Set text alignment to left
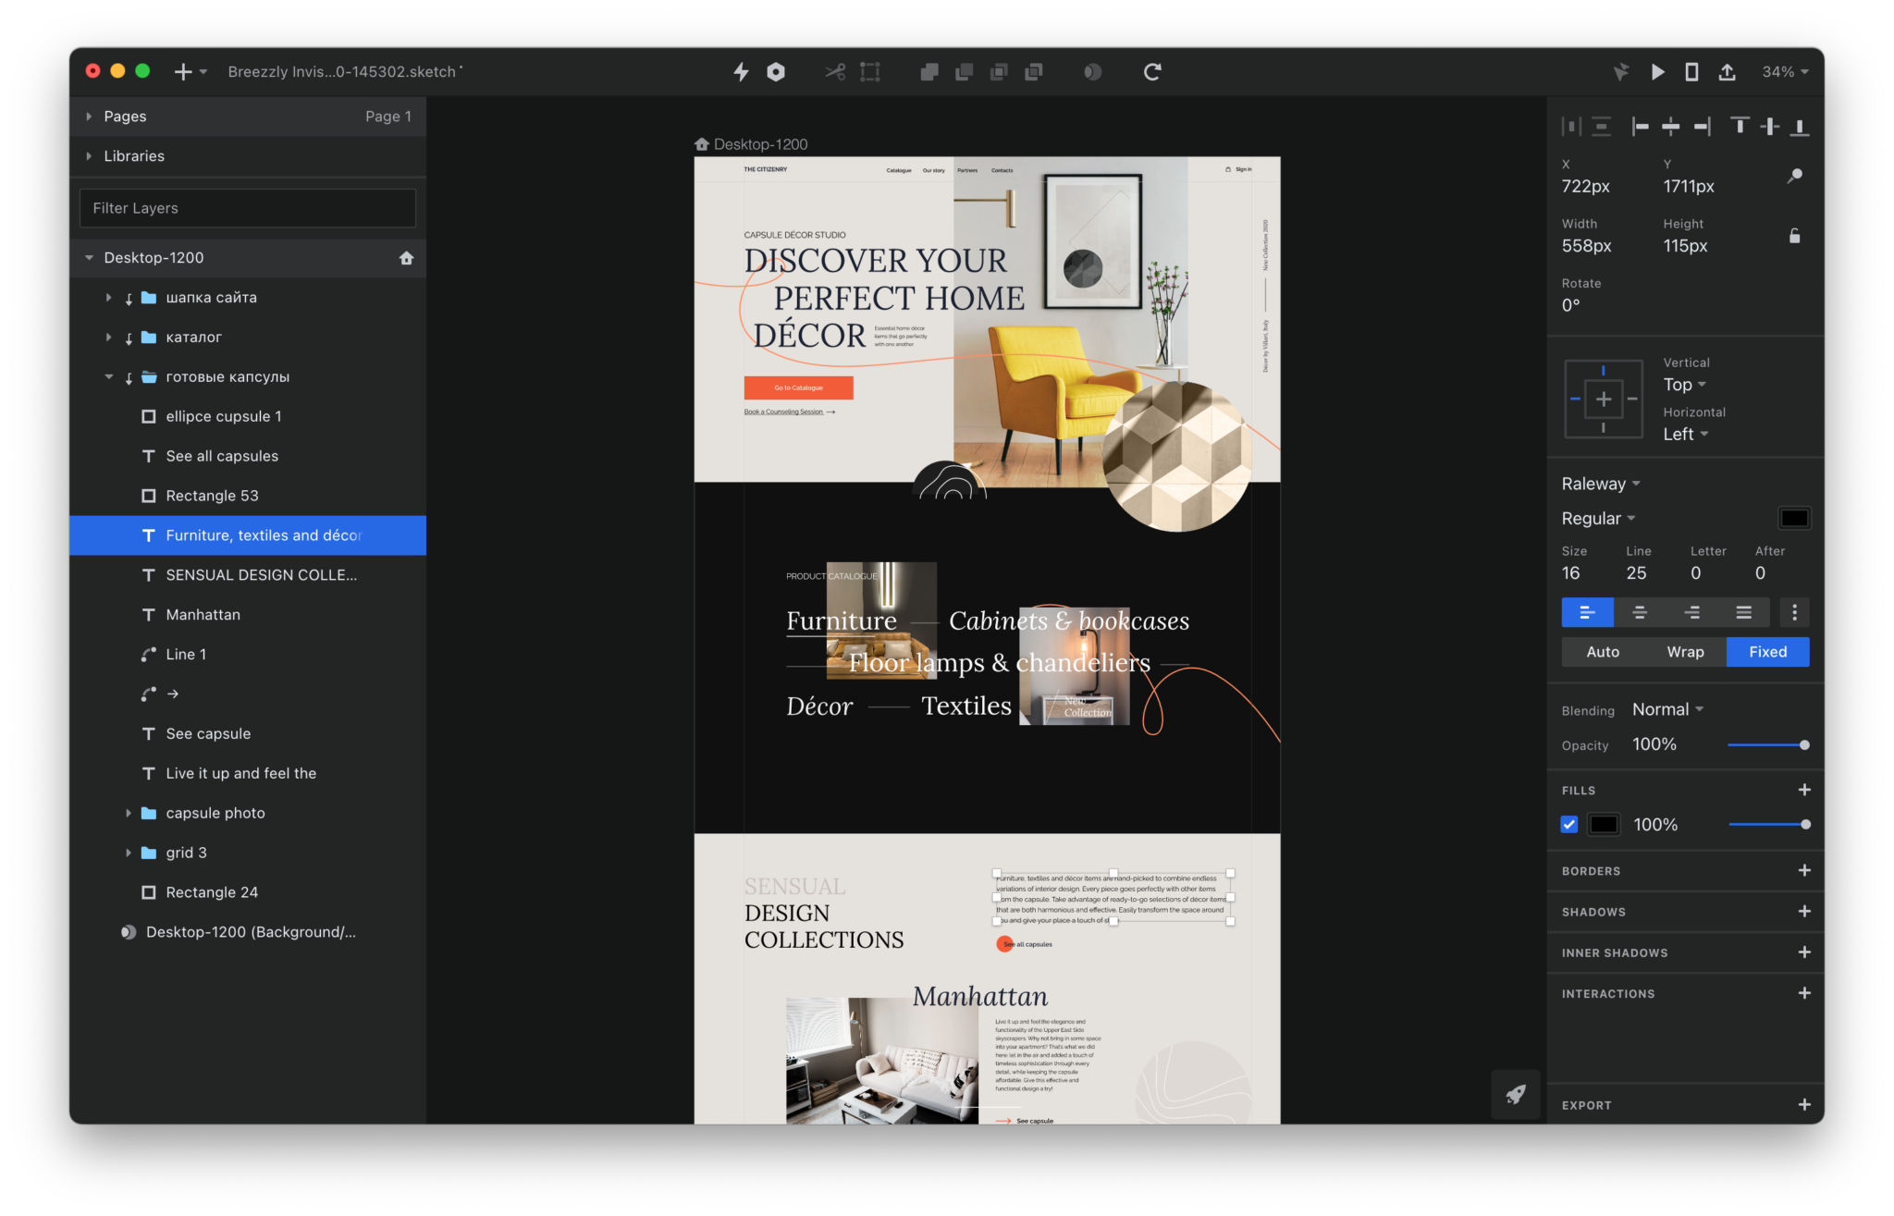 (1587, 612)
